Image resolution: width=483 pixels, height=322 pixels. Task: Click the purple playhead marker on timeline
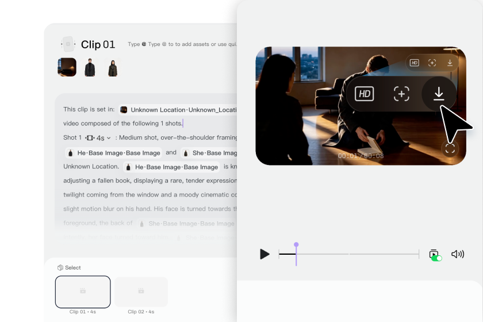click(x=296, y=244)
